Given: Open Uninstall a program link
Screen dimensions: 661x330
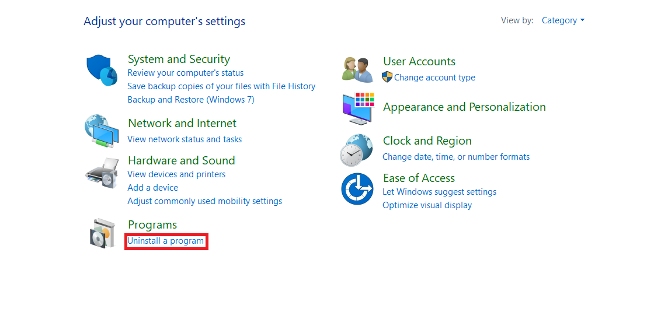Looking at the screenshot, I should [x=166, y=241].
